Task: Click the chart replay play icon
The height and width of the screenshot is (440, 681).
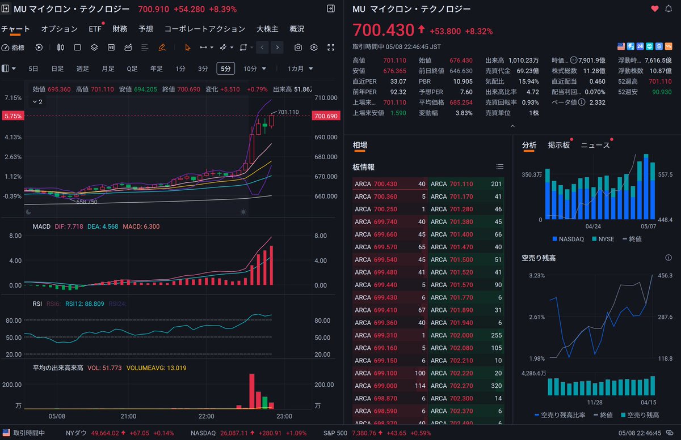Action: point(39,48)
